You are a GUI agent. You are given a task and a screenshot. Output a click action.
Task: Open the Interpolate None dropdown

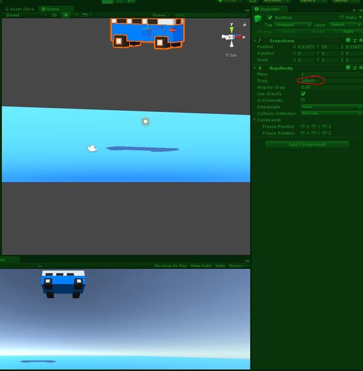(x=331, y=107)
